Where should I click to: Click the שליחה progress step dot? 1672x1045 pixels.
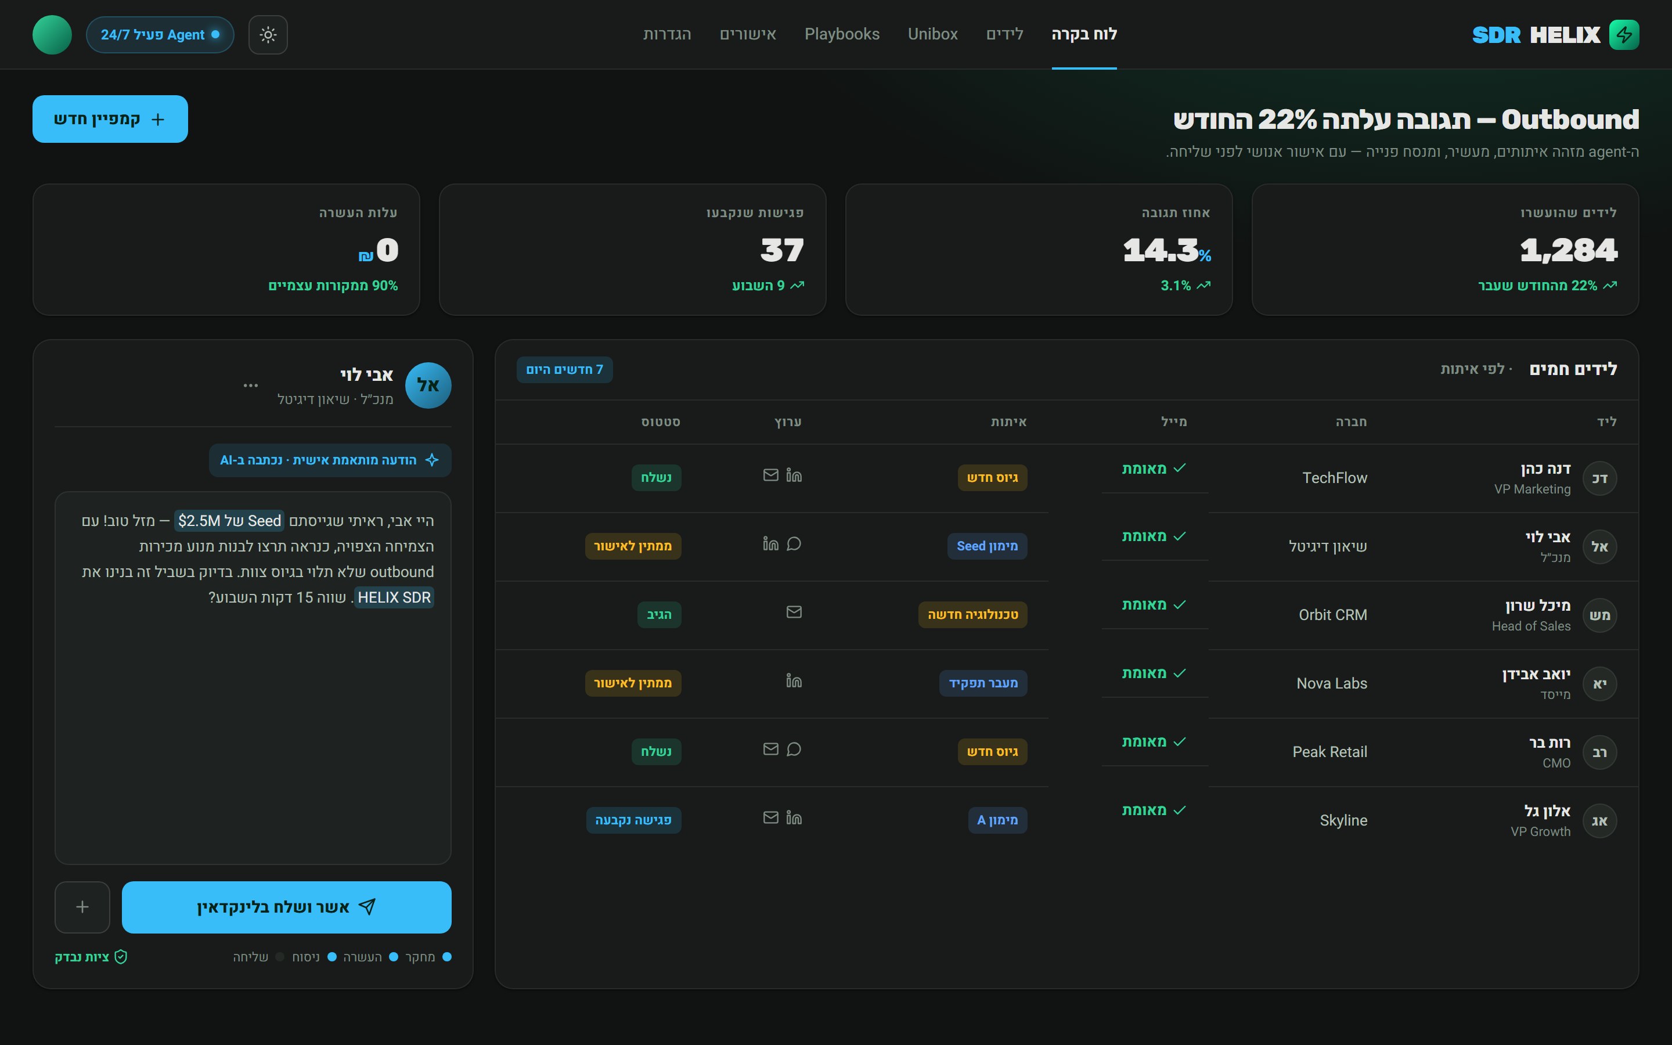pyautogui.click(x=280, y=957)
